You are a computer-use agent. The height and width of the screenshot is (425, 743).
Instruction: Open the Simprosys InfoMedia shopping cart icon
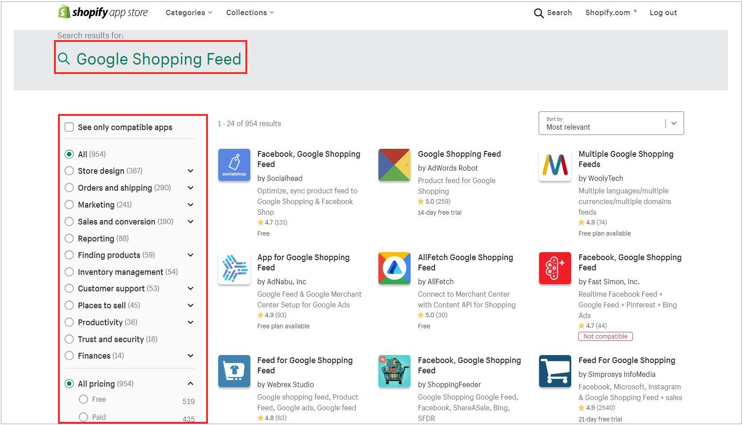[555, 371]
